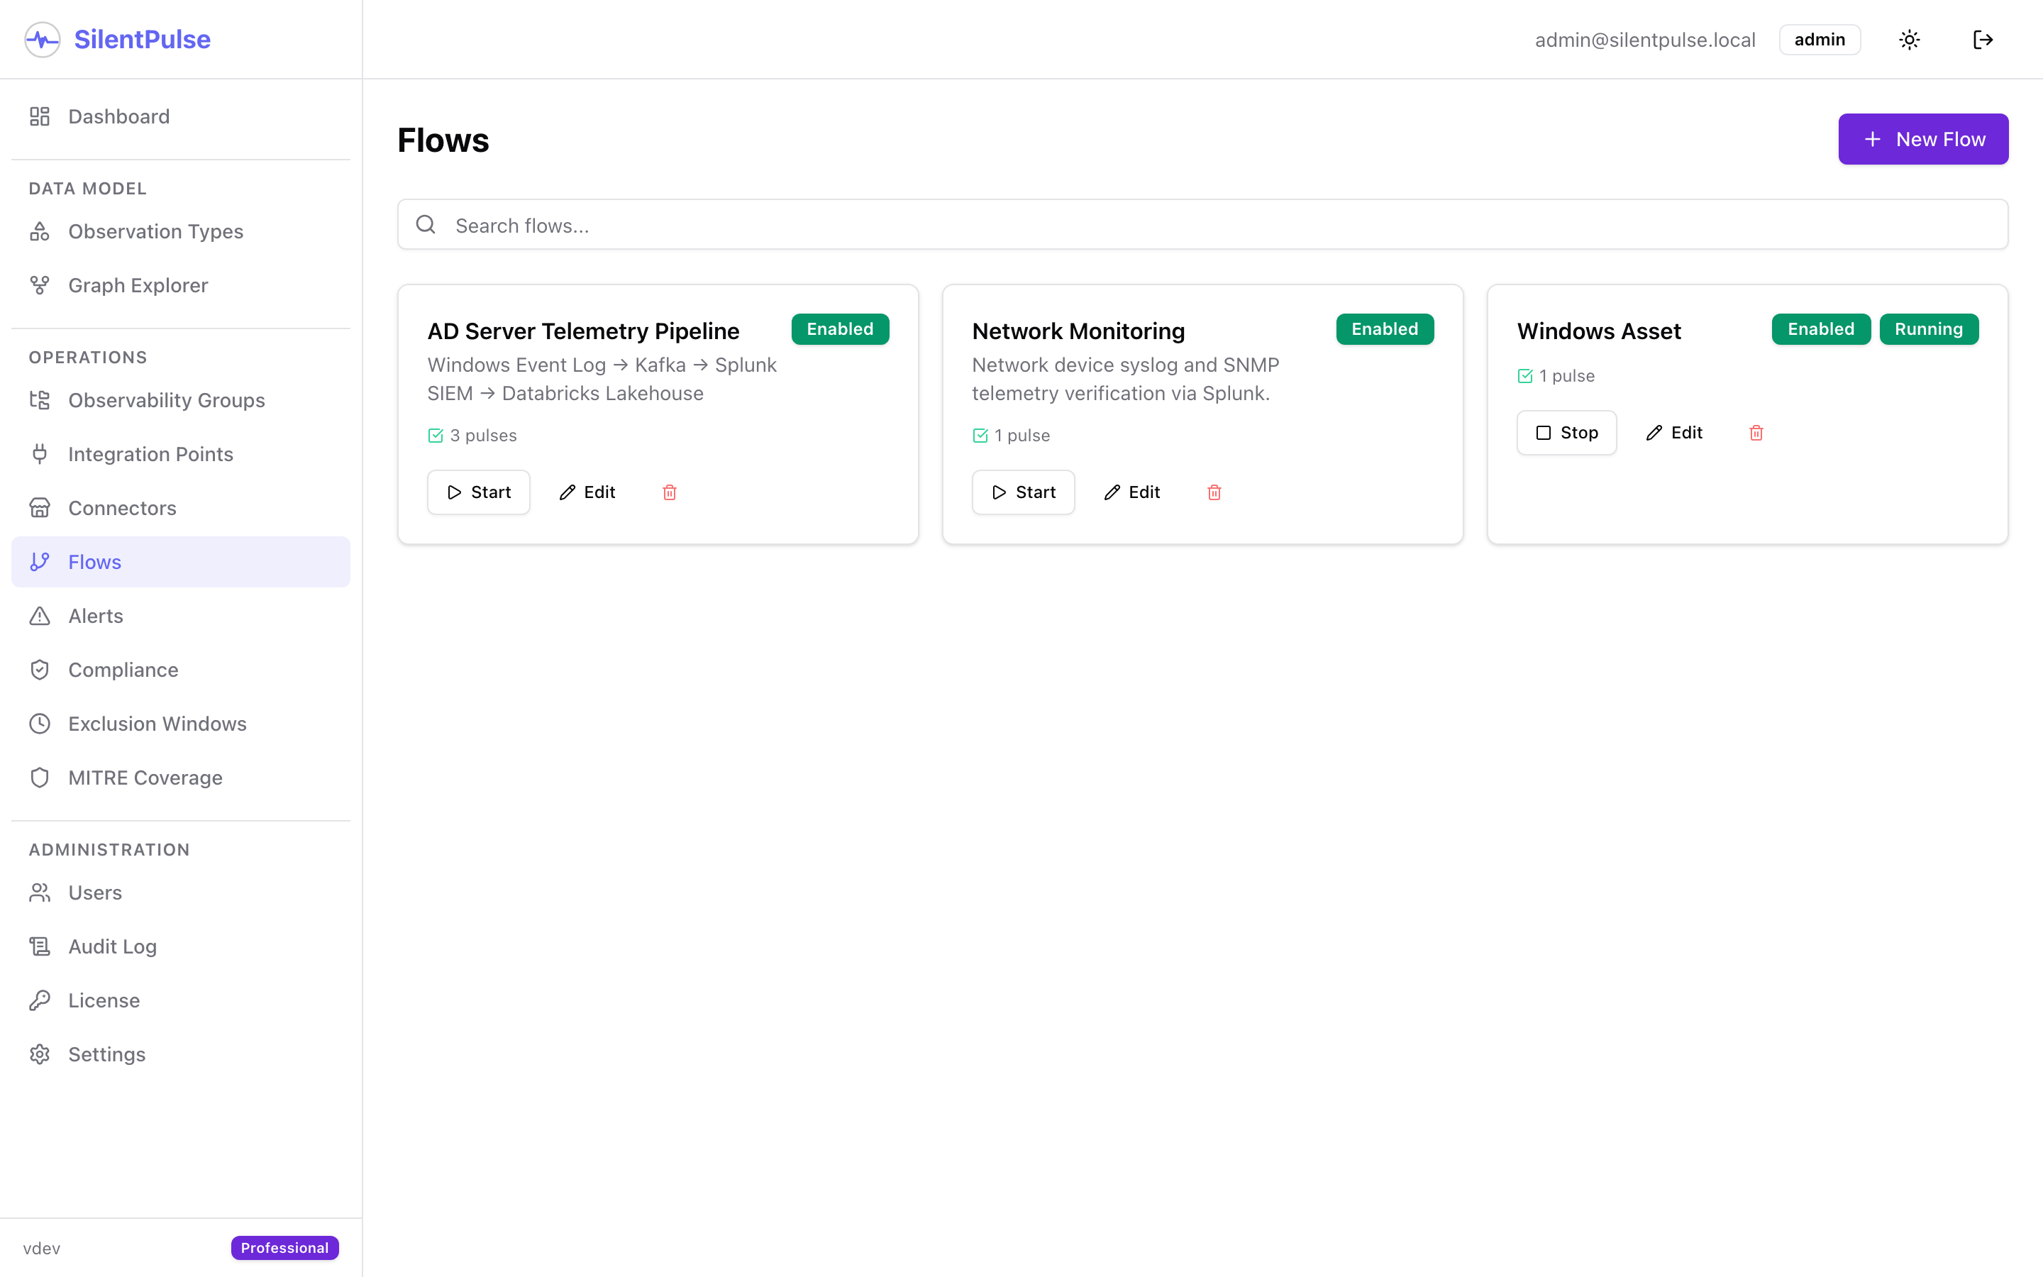Viewport: 2043px width, 1277px height.
Task: Select the Flows sidebar item
Action: coord(181,562)
